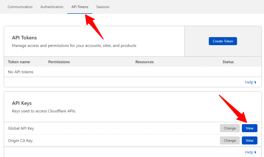Open Help link under API Tokens table
This screenshot has width=264, height=157.
(251, 82)
